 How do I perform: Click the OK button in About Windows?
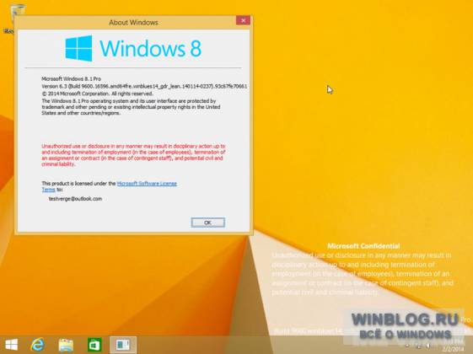coord(208,223)
